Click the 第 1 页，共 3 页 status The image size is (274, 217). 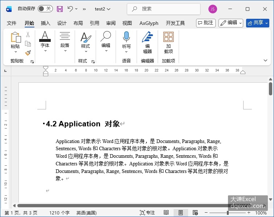point(21,213)
